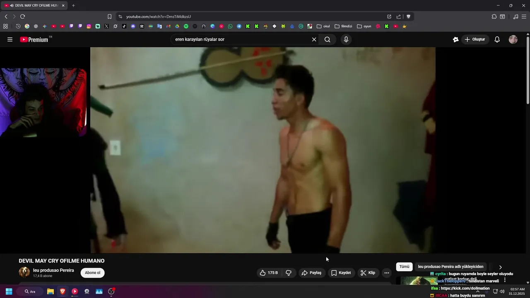530x298 pixels.
Task: Select the 'Ieu produsao Pereira adlı yükleyiciden' chip
Action: [x=450, y=267]
